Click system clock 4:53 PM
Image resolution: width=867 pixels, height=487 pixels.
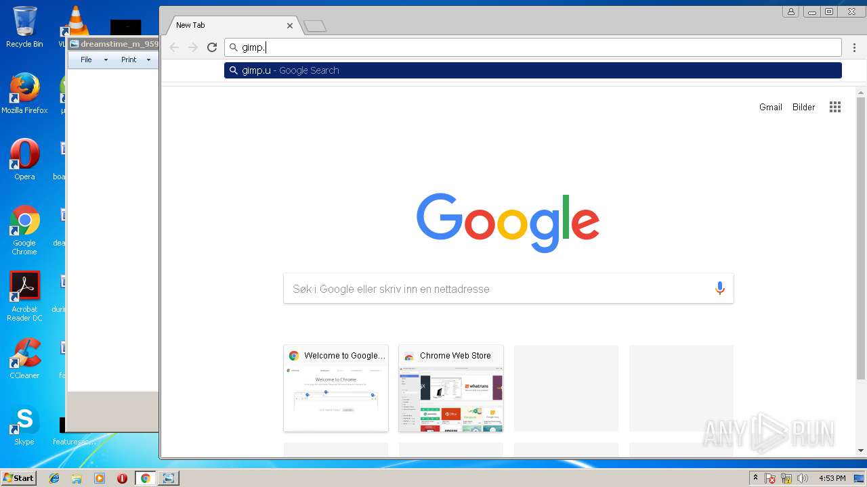(832, 478)
